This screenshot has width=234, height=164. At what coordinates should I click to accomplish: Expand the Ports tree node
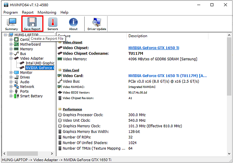click(x=11, y=91)
